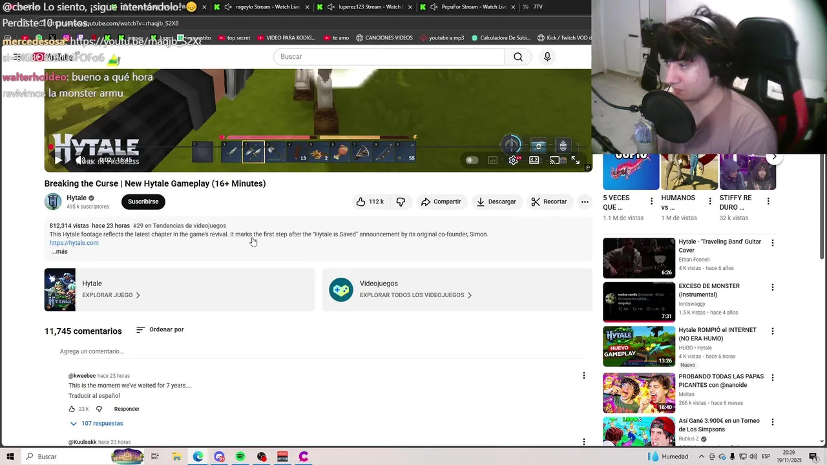Open EXPLORAR TODOS LOS VIDEOJUEGOS card

[x=457, y=290]
